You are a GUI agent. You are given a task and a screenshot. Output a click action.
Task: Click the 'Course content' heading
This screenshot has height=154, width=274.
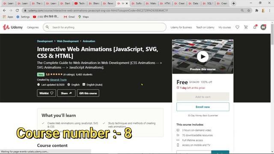(52, 145)
